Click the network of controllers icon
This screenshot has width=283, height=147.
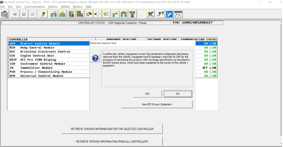point(124,14)
